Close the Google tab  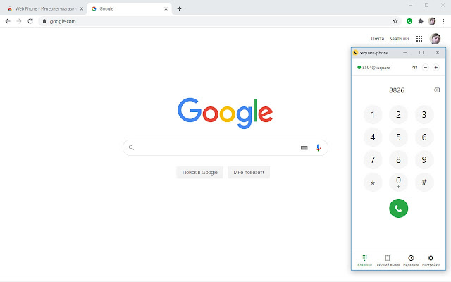166,9
